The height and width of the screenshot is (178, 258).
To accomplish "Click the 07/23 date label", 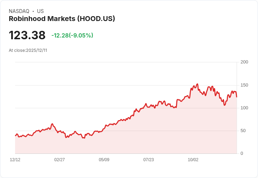I will tap(149, 160).
